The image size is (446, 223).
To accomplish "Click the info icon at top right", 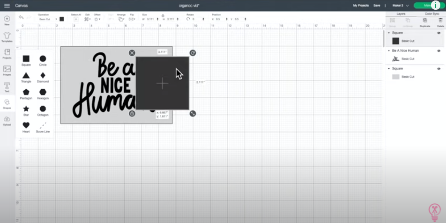I will tap(436, 5).
